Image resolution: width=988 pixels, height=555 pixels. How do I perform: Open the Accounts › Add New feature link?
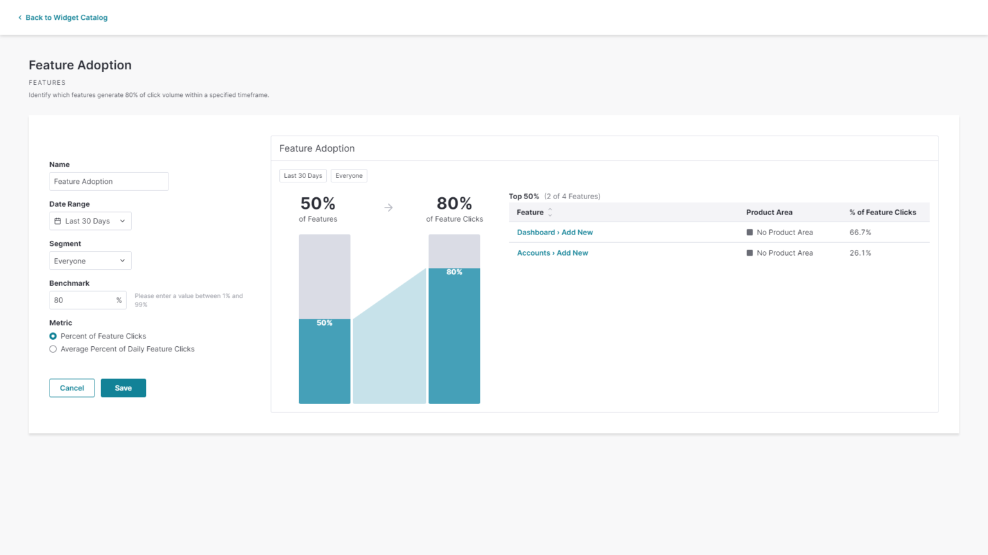[552, 252]
